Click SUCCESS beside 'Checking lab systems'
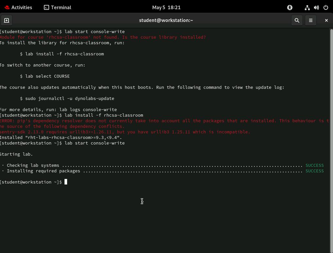 pyautogui.click(x=315, y=165)
